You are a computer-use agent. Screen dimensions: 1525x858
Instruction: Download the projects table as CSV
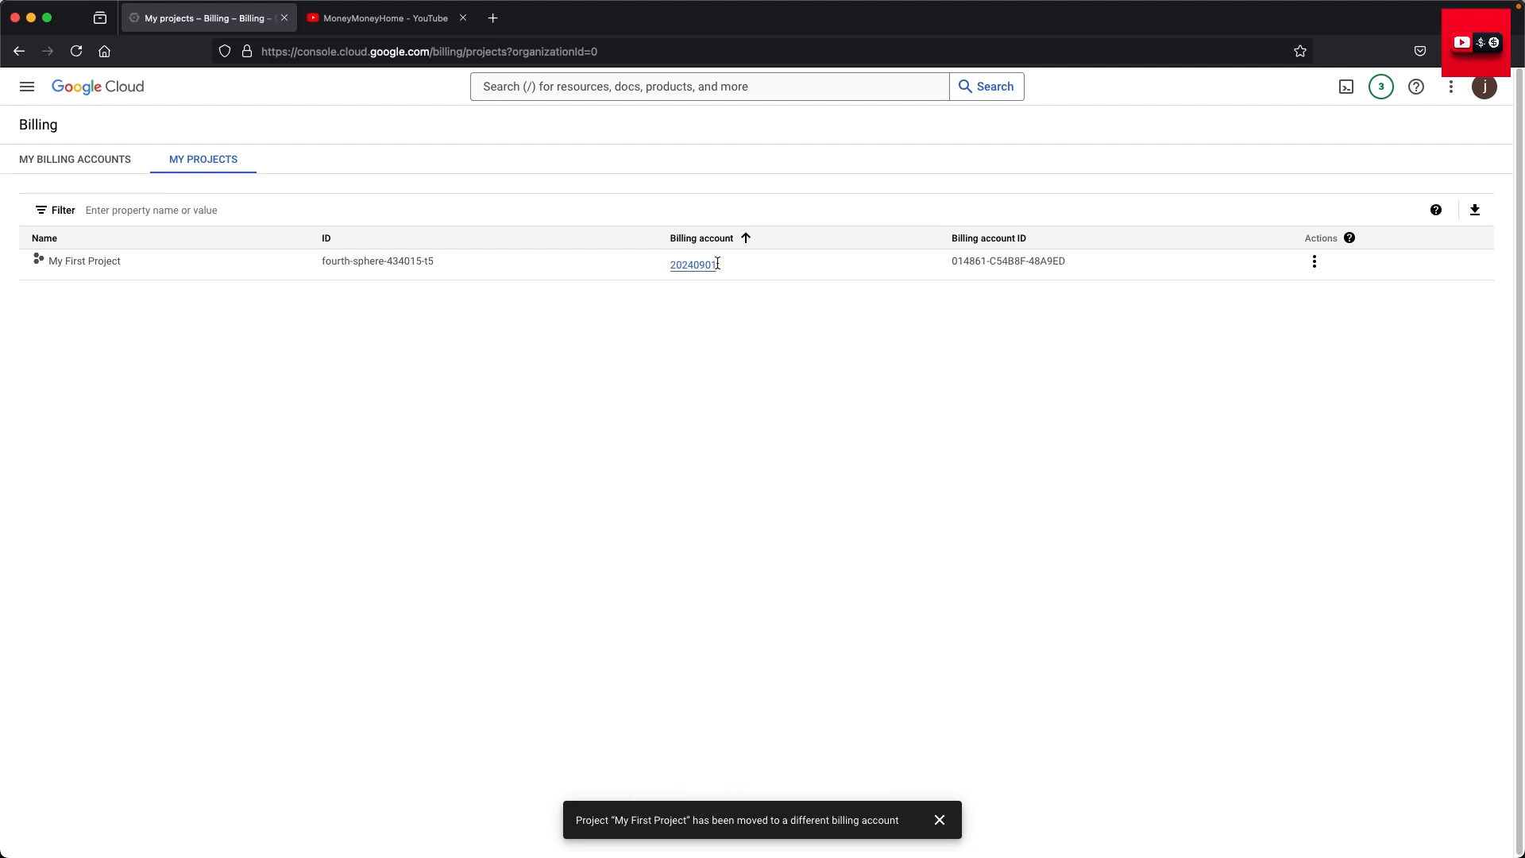pyautogui.click(x=1475, y=210)
